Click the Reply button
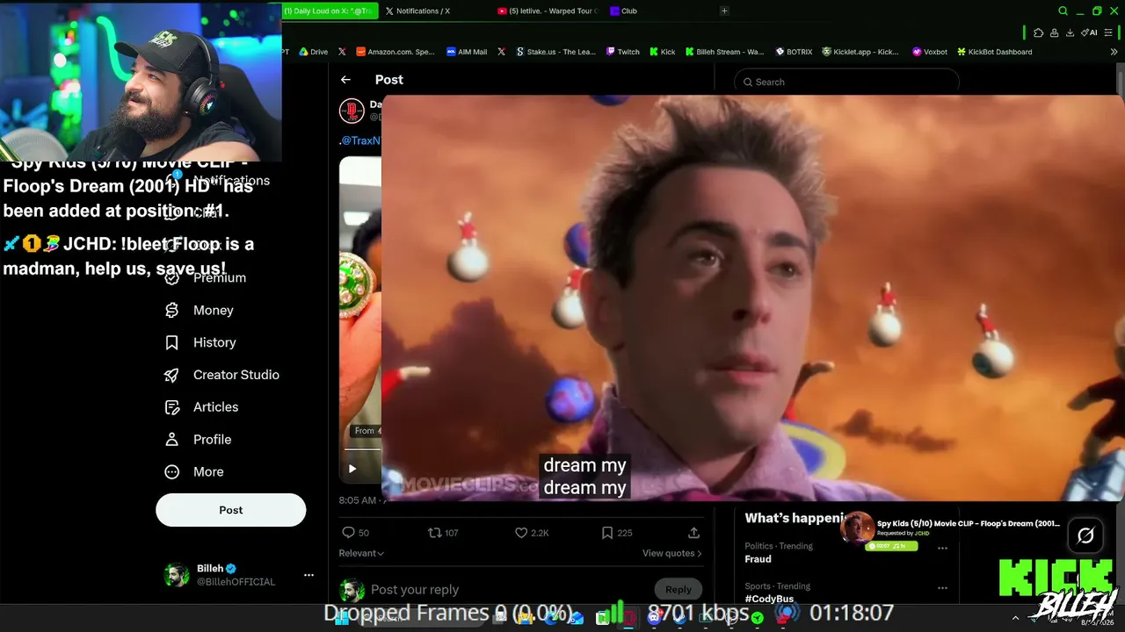The image size is (1125, 632). click(678, 590)
